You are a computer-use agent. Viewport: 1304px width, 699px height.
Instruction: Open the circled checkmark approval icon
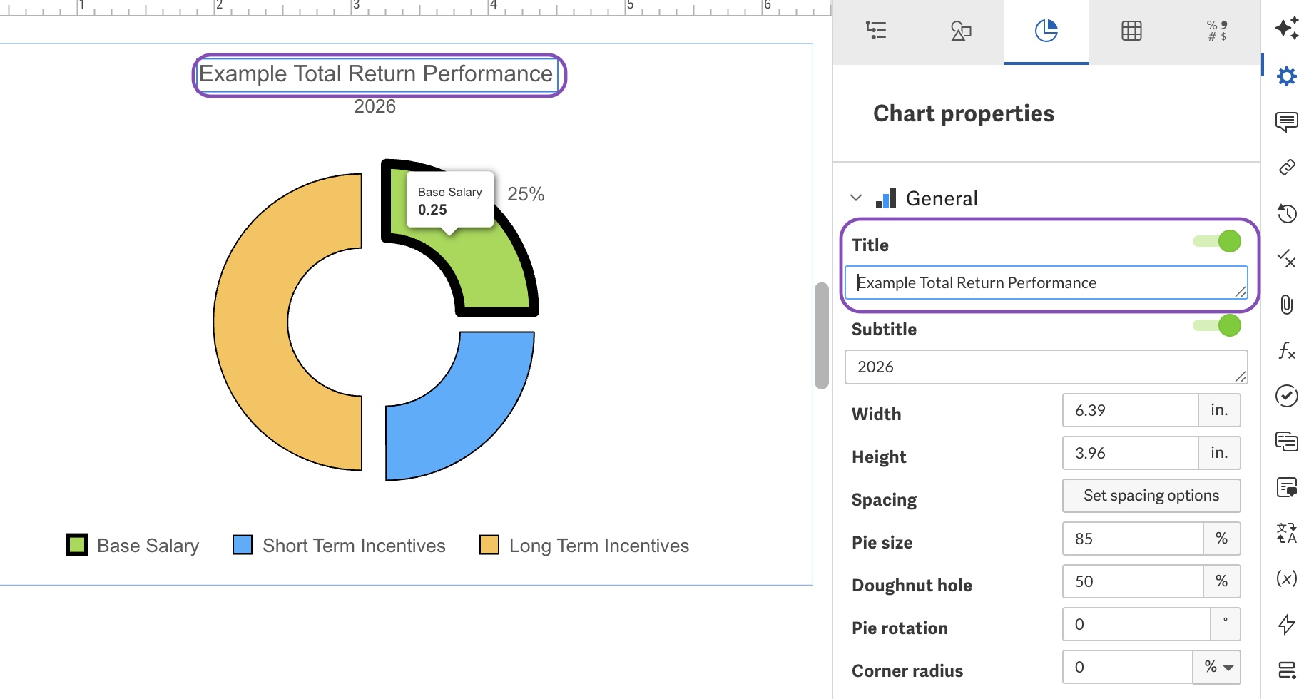point(1287,396)
